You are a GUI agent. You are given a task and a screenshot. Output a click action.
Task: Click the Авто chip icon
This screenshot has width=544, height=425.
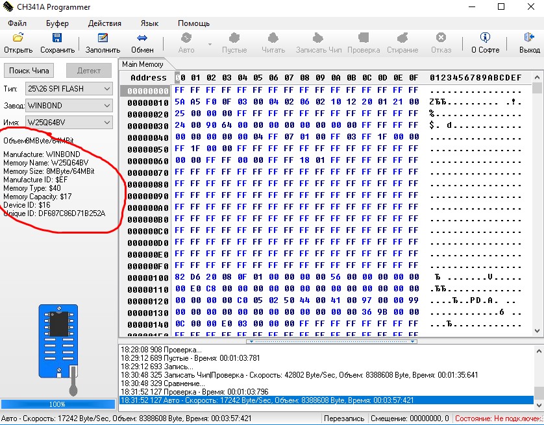pos(186,38)
